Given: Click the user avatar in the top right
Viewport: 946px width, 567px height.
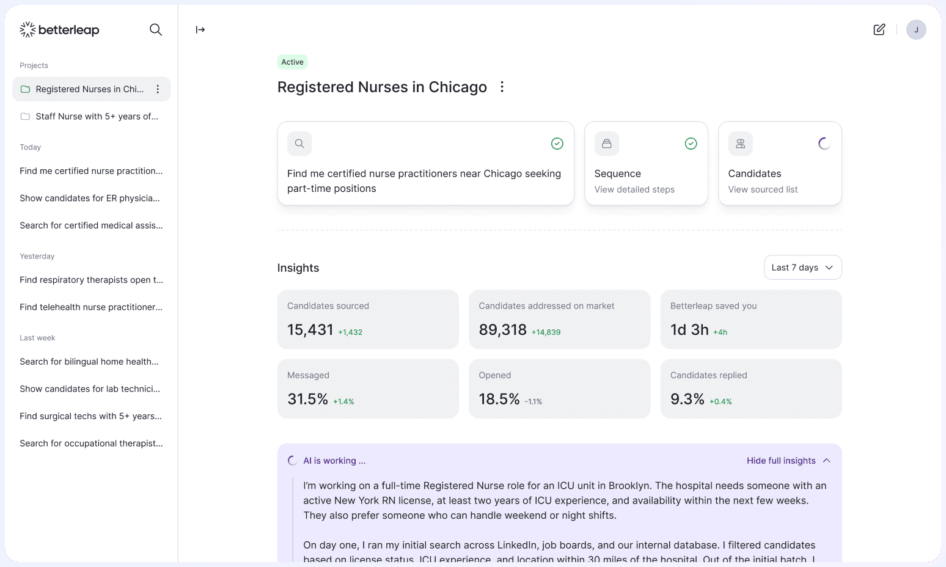Looking at the screenshot, I should (x=916, y=29).
